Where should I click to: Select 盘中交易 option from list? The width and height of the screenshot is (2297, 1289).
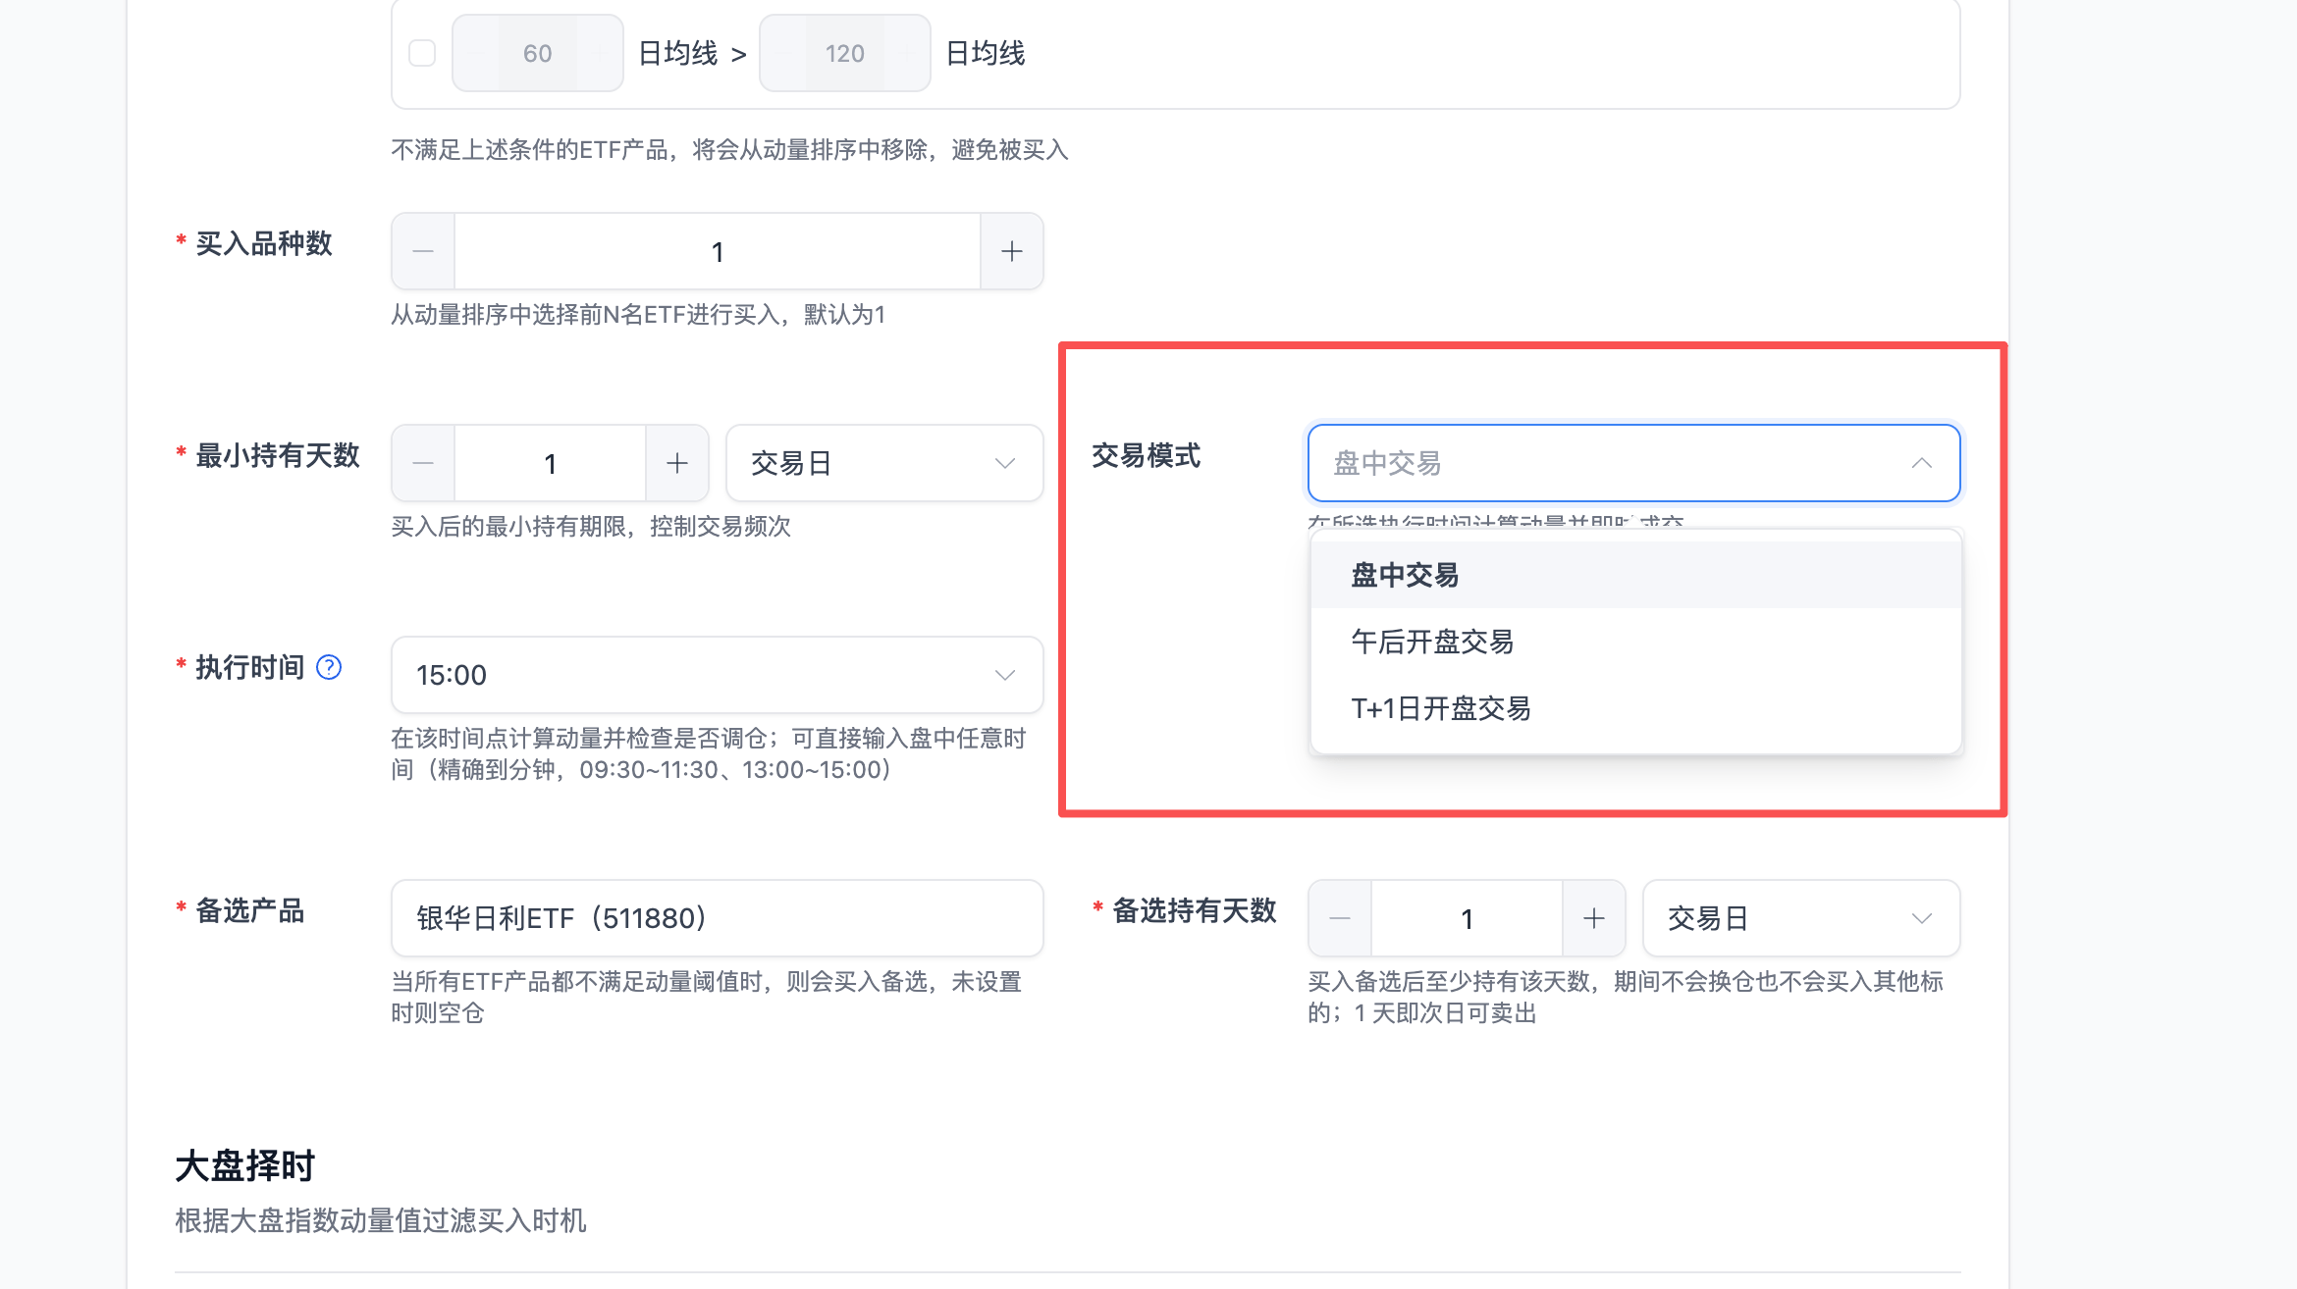(1636, 575)
